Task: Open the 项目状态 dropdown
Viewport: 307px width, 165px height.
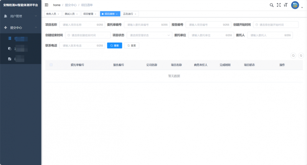Action: pyautogui.click(x=147, y=35)
